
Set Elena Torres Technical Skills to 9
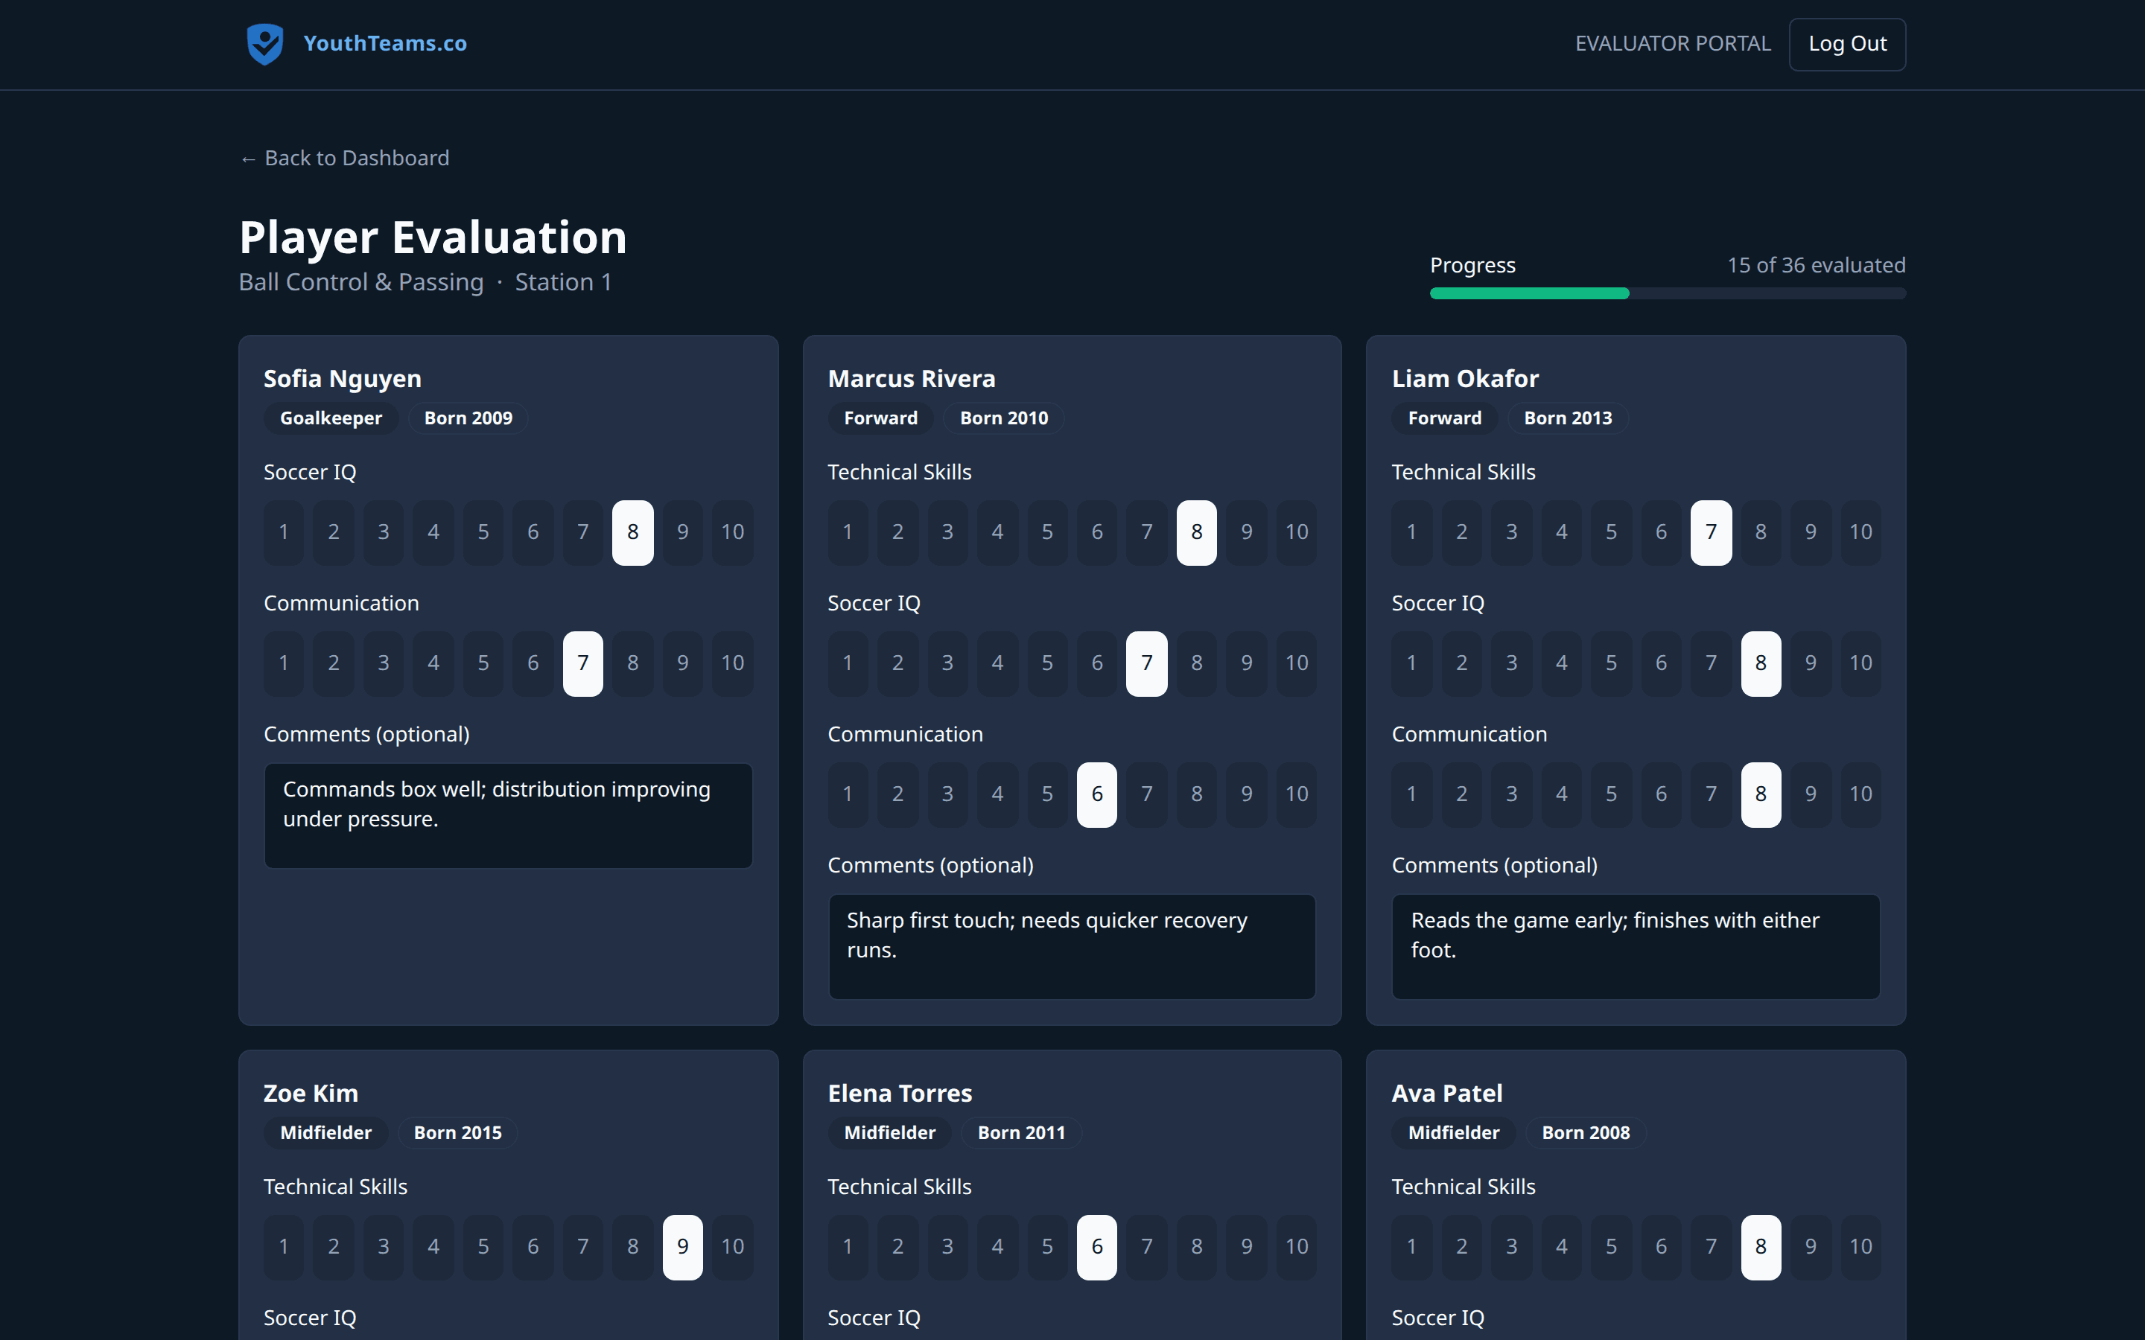tap(1246, 1247)
